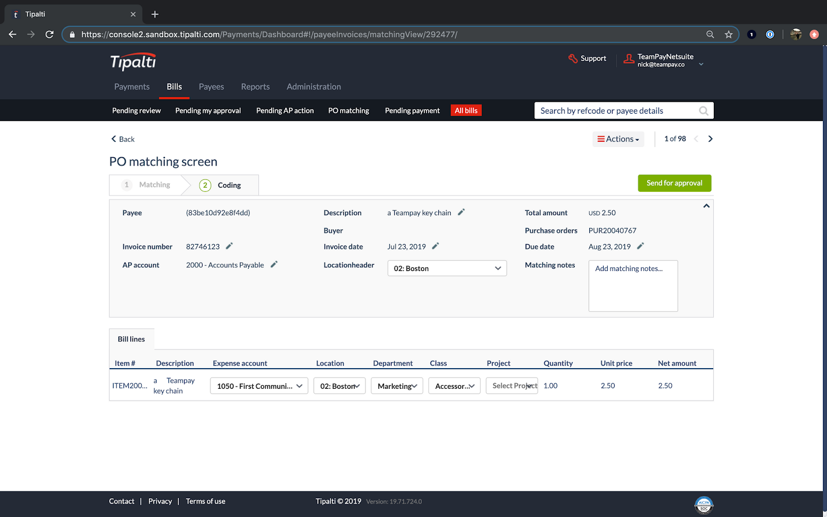This screenshot has height=517, width=827.
Task: Switch to the Pending payment tab
Action: point(412,111)
